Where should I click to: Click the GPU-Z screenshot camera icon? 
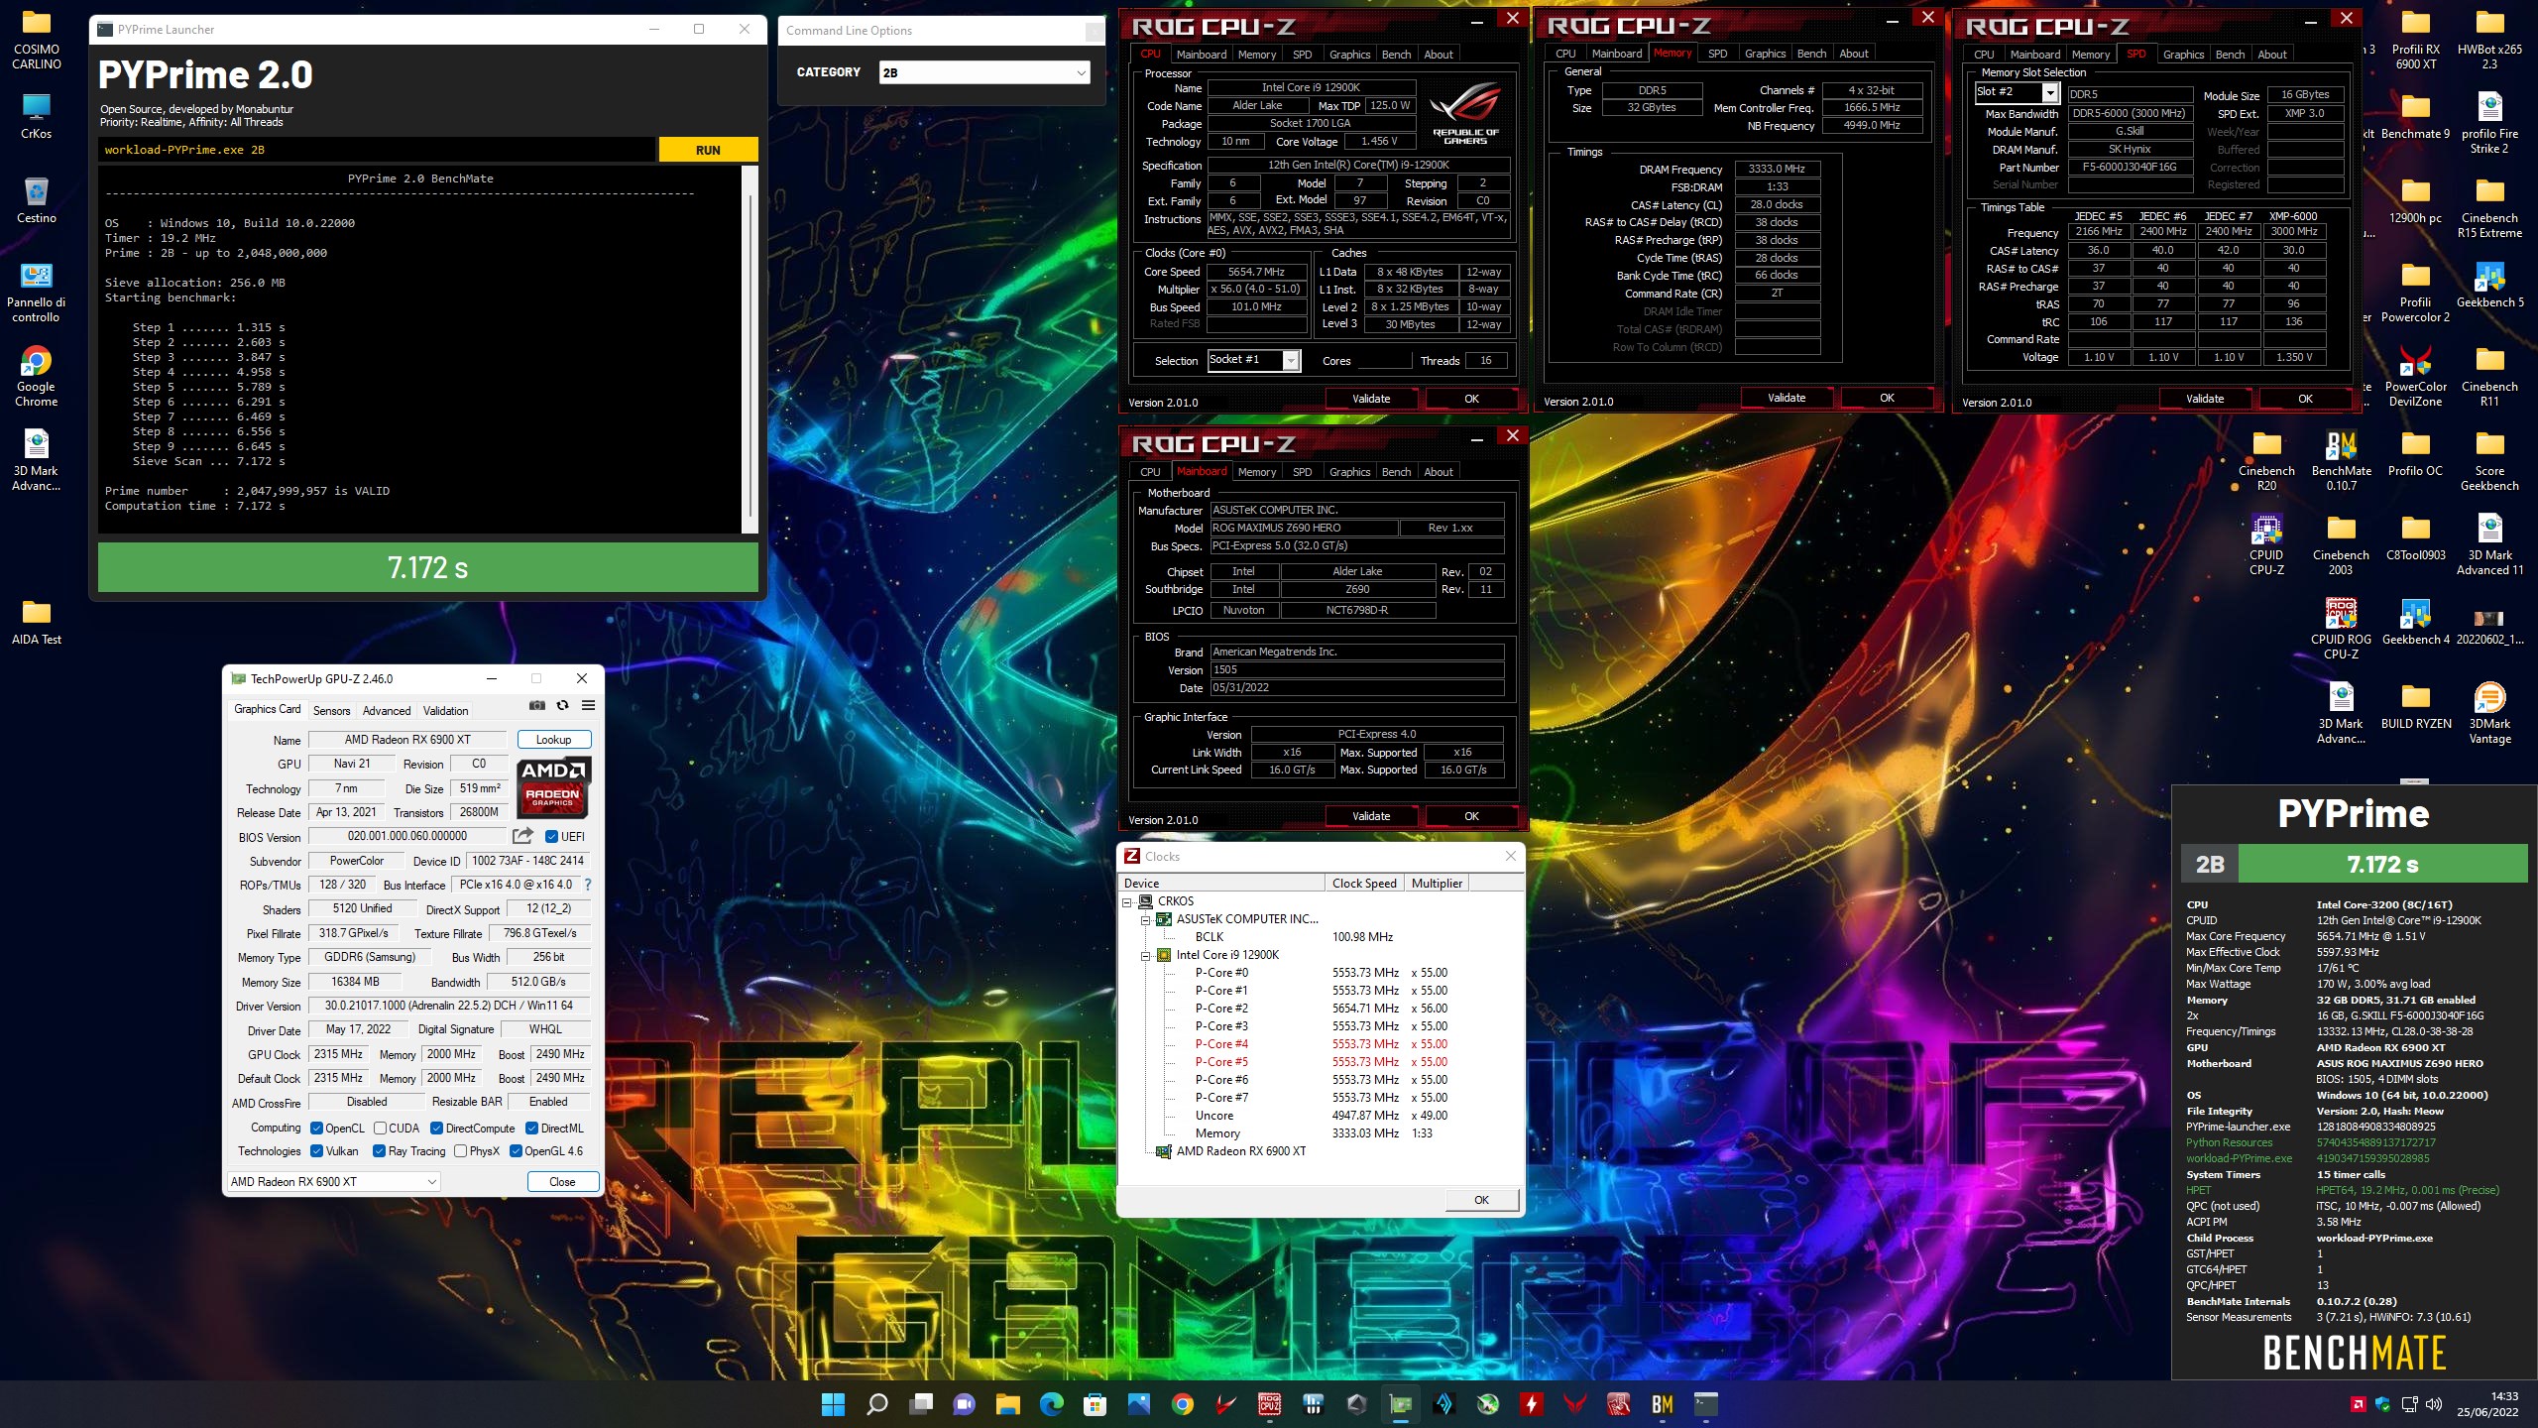[536, 705]
